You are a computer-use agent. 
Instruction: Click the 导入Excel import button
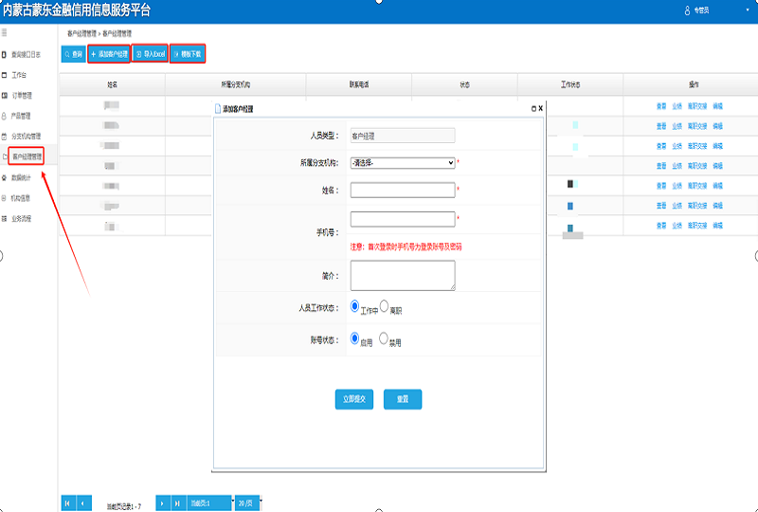(150, 54)
